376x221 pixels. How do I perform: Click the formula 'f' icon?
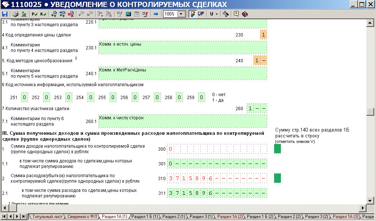pos(145,14)
